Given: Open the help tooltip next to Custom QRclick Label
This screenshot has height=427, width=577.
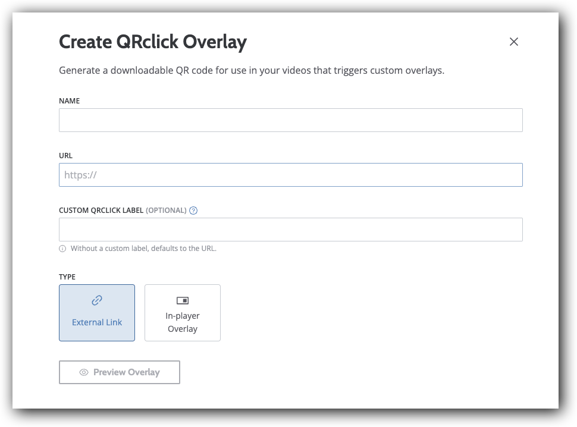Looking at the screenshot, I should coord(193,210).
